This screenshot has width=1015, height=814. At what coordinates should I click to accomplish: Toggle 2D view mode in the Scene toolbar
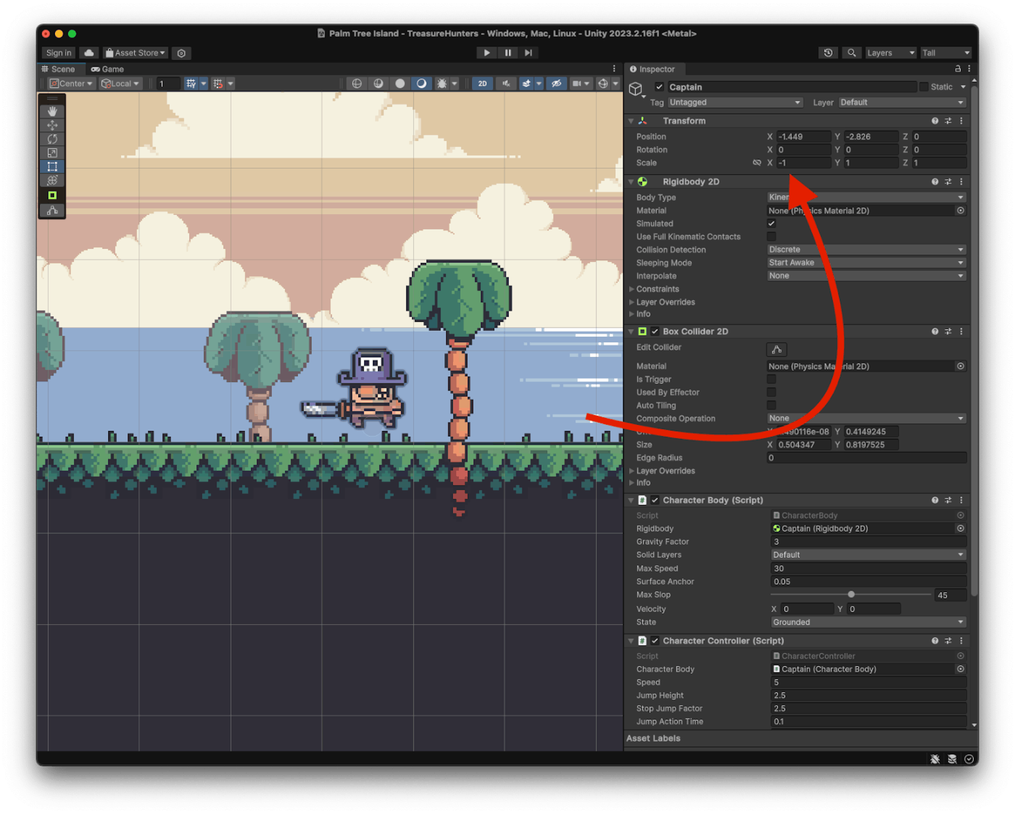(482, 83)
